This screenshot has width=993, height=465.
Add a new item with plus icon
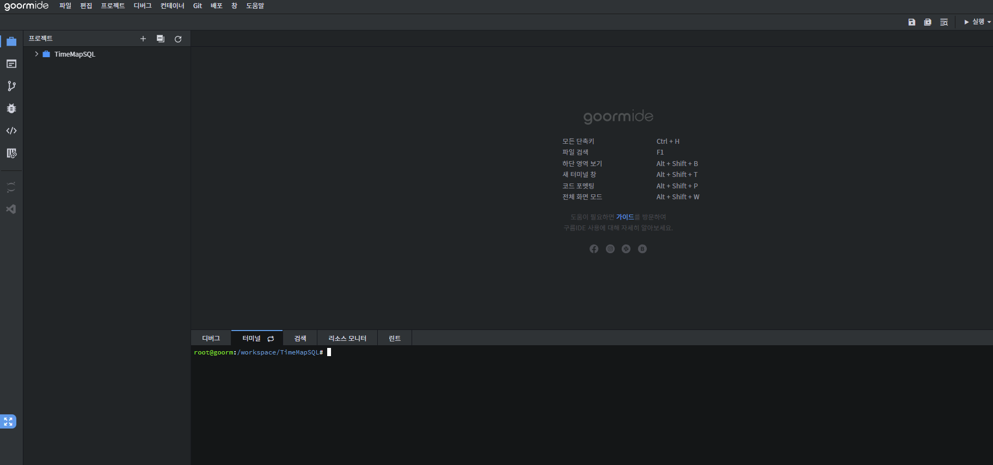point(143,39)
